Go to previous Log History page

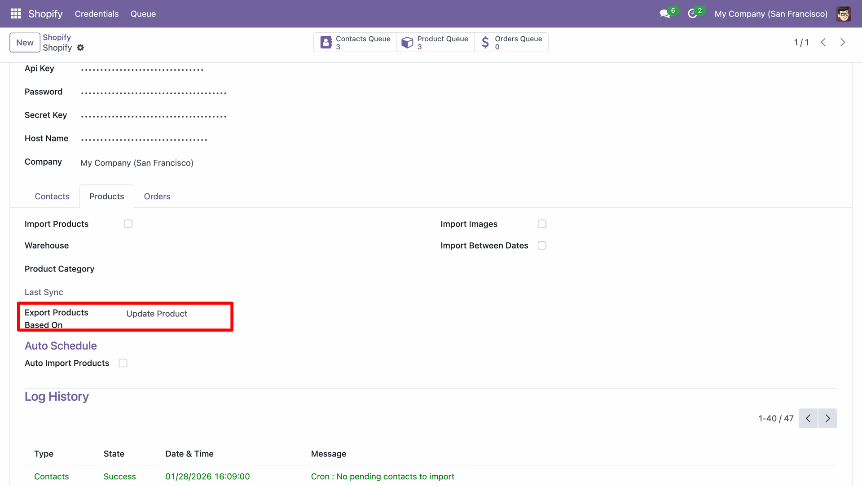(x=808, y=418)
